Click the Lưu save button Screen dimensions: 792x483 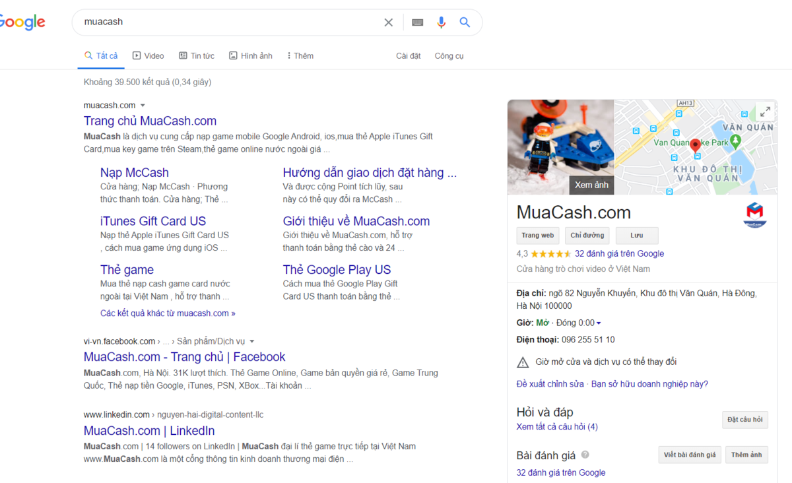click(637, 236)
